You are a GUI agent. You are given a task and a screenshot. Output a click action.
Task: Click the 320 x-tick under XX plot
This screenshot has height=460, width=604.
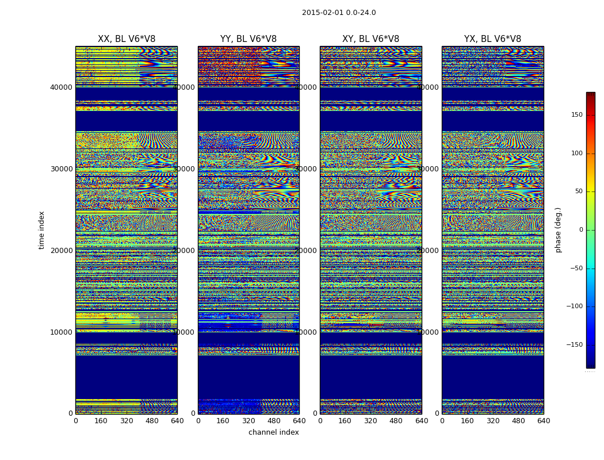coord(127,421)
